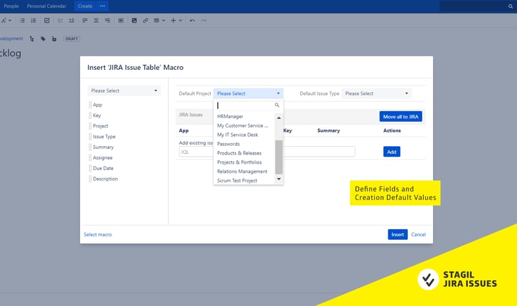Click the page restrictions lock icon

coord(54,39)
